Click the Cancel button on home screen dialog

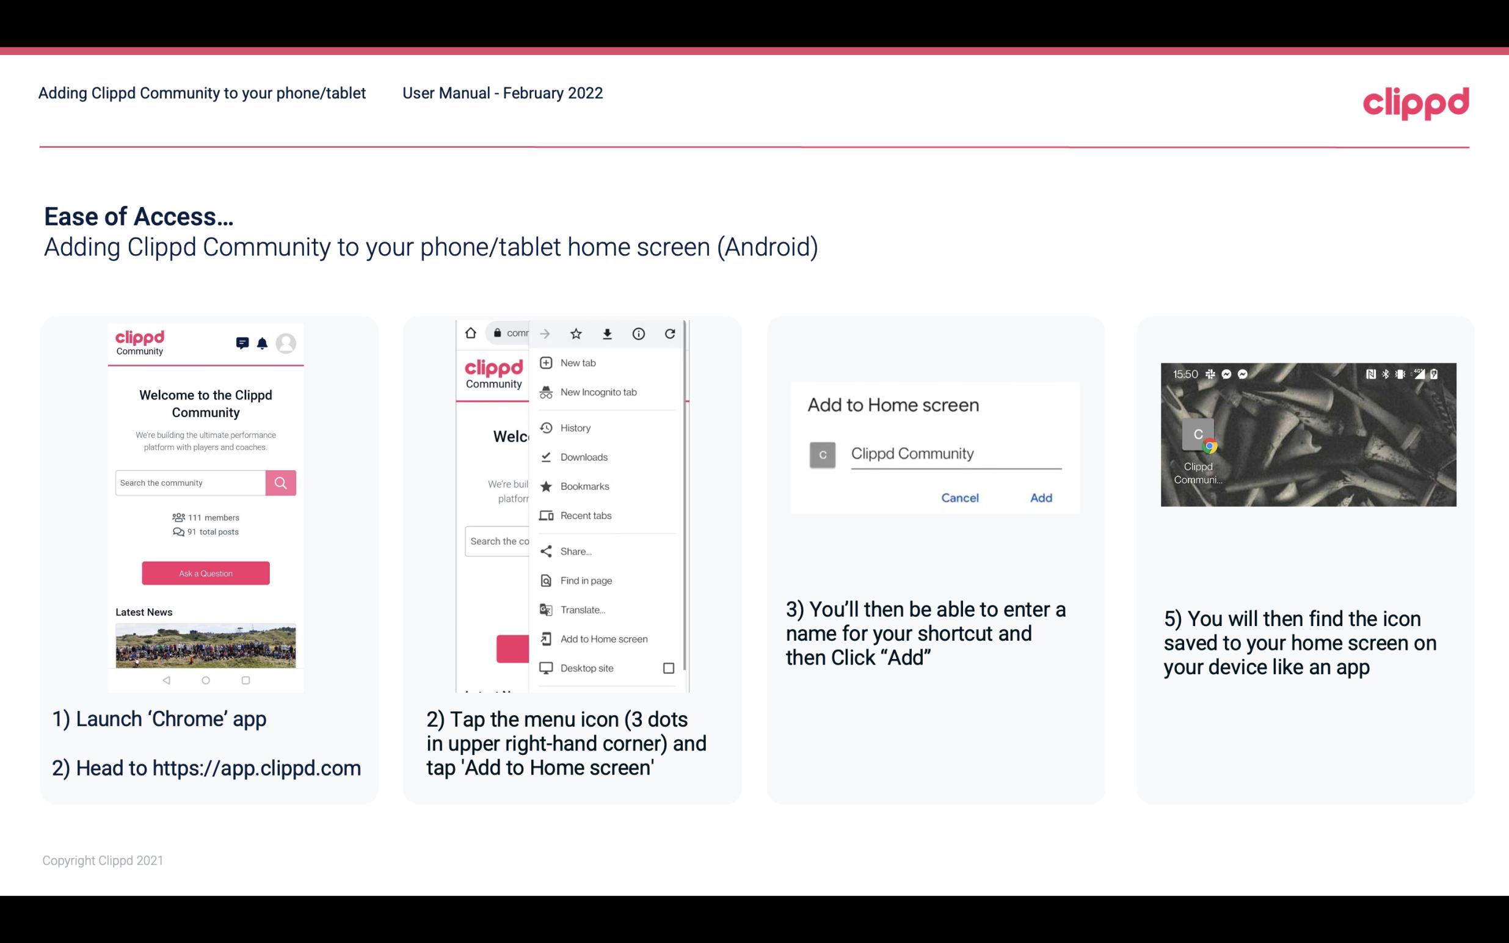pos(959,497)
